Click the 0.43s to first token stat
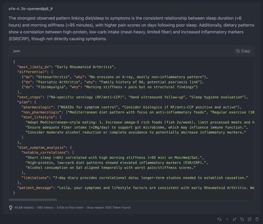Viewport: 263px width, 224px height. pos(70,208)
